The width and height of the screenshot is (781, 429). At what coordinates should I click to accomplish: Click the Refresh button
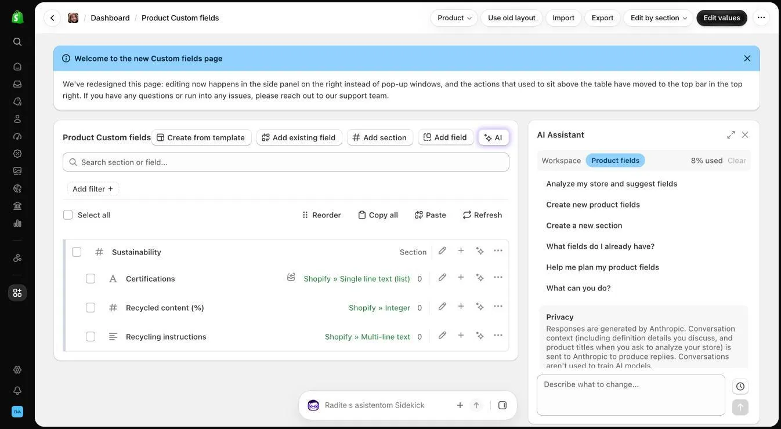click(x=482, y=215)
